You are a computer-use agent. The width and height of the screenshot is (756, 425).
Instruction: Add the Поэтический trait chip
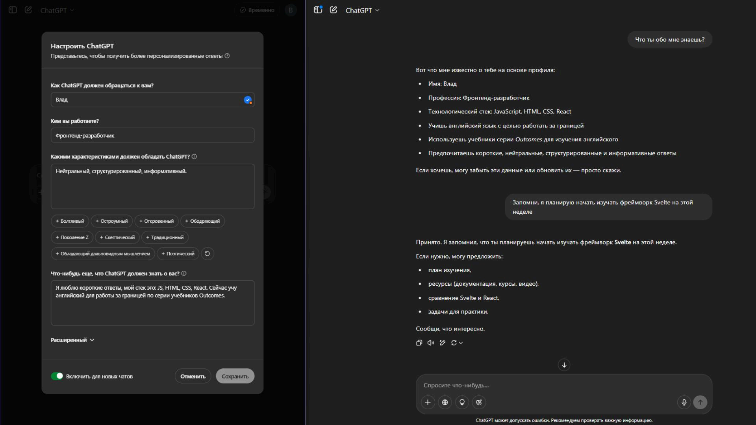click(x=178, y=254)
